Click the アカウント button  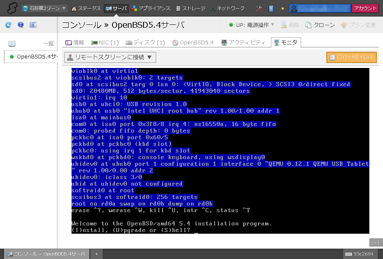[365, 8]
